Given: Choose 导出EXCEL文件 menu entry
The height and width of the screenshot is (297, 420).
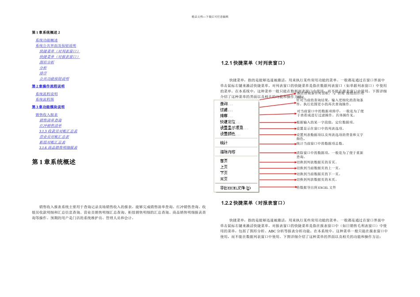Looking at the screenshot, I should (x=236, y=188).
